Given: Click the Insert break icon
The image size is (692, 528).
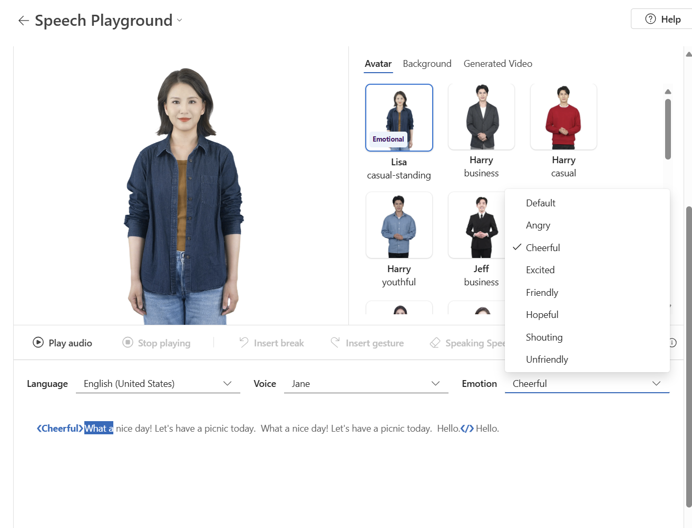Looking at the screenshot, I should click(x=243, y=343).
